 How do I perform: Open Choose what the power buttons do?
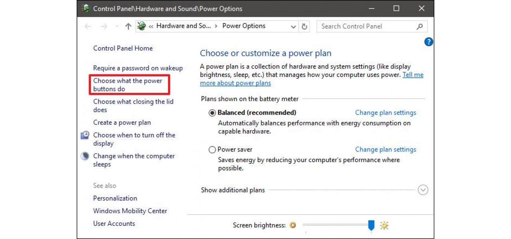[x=128, y=85]
